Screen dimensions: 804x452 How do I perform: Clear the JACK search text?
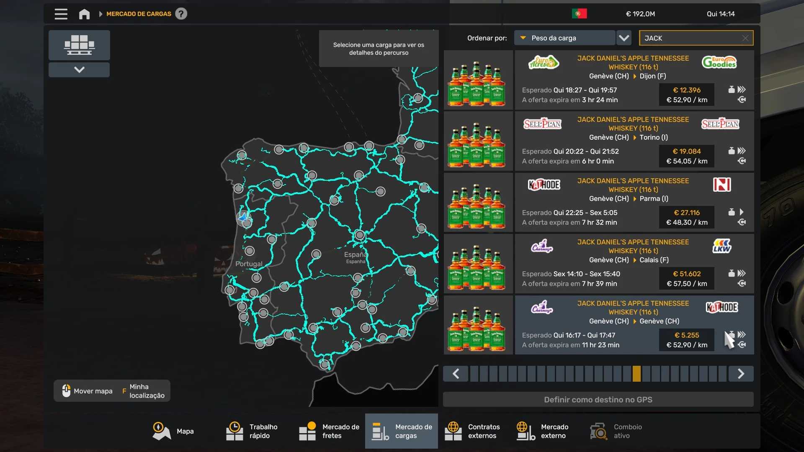click(x=745, y=38)
